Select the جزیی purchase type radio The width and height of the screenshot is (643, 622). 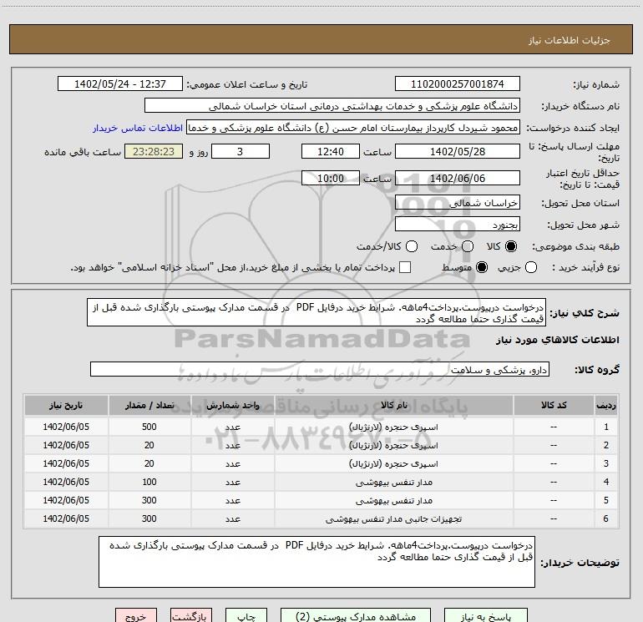coord(554,267)
